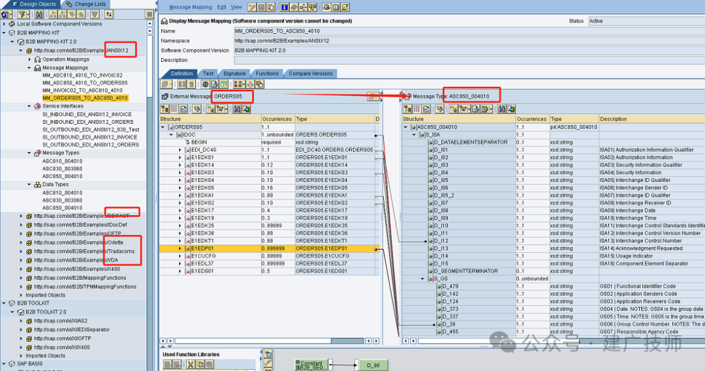Viewport: 705px width, 371px height.
Task: Switch to the Test tab
Action: [208, 74]
